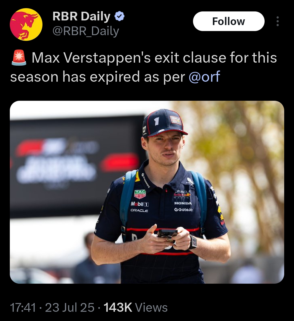View the 143K view count details
The height and width of the screenshot is (321, 294).
point(118,307)
